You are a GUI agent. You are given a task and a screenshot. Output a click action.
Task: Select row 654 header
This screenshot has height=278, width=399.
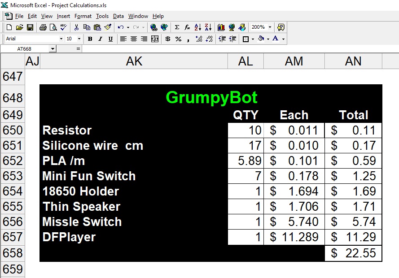tap(13, 191)
